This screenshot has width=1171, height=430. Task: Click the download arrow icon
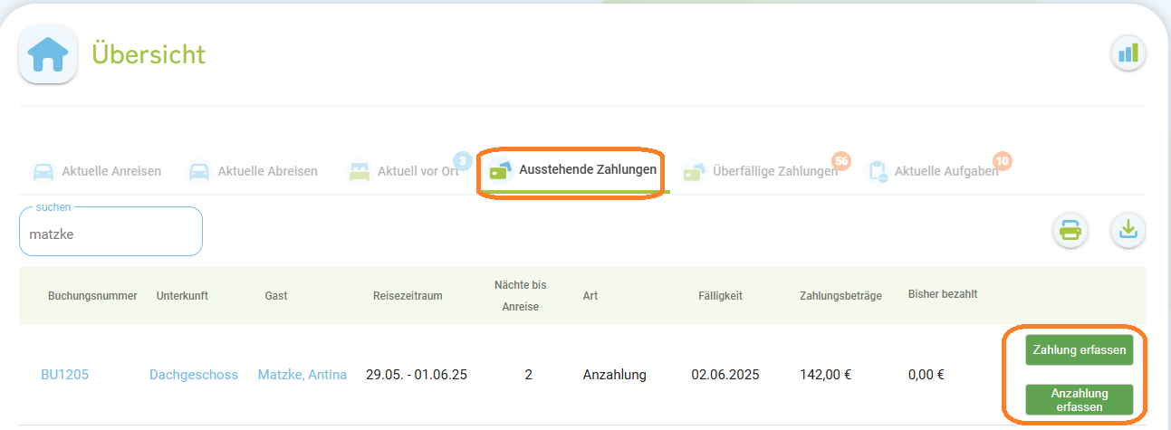point(1128,230)
